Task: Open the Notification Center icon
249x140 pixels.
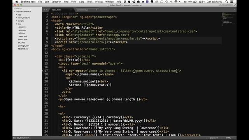Action: pyautogui.click(x=232, y=2)
